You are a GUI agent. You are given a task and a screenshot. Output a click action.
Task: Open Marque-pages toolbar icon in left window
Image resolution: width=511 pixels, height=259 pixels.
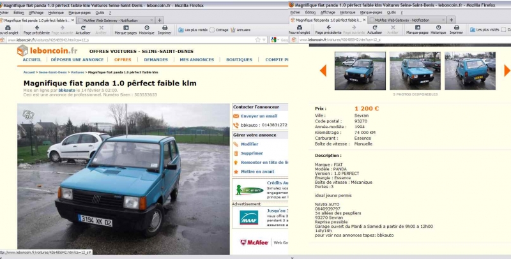coord(126,28)
